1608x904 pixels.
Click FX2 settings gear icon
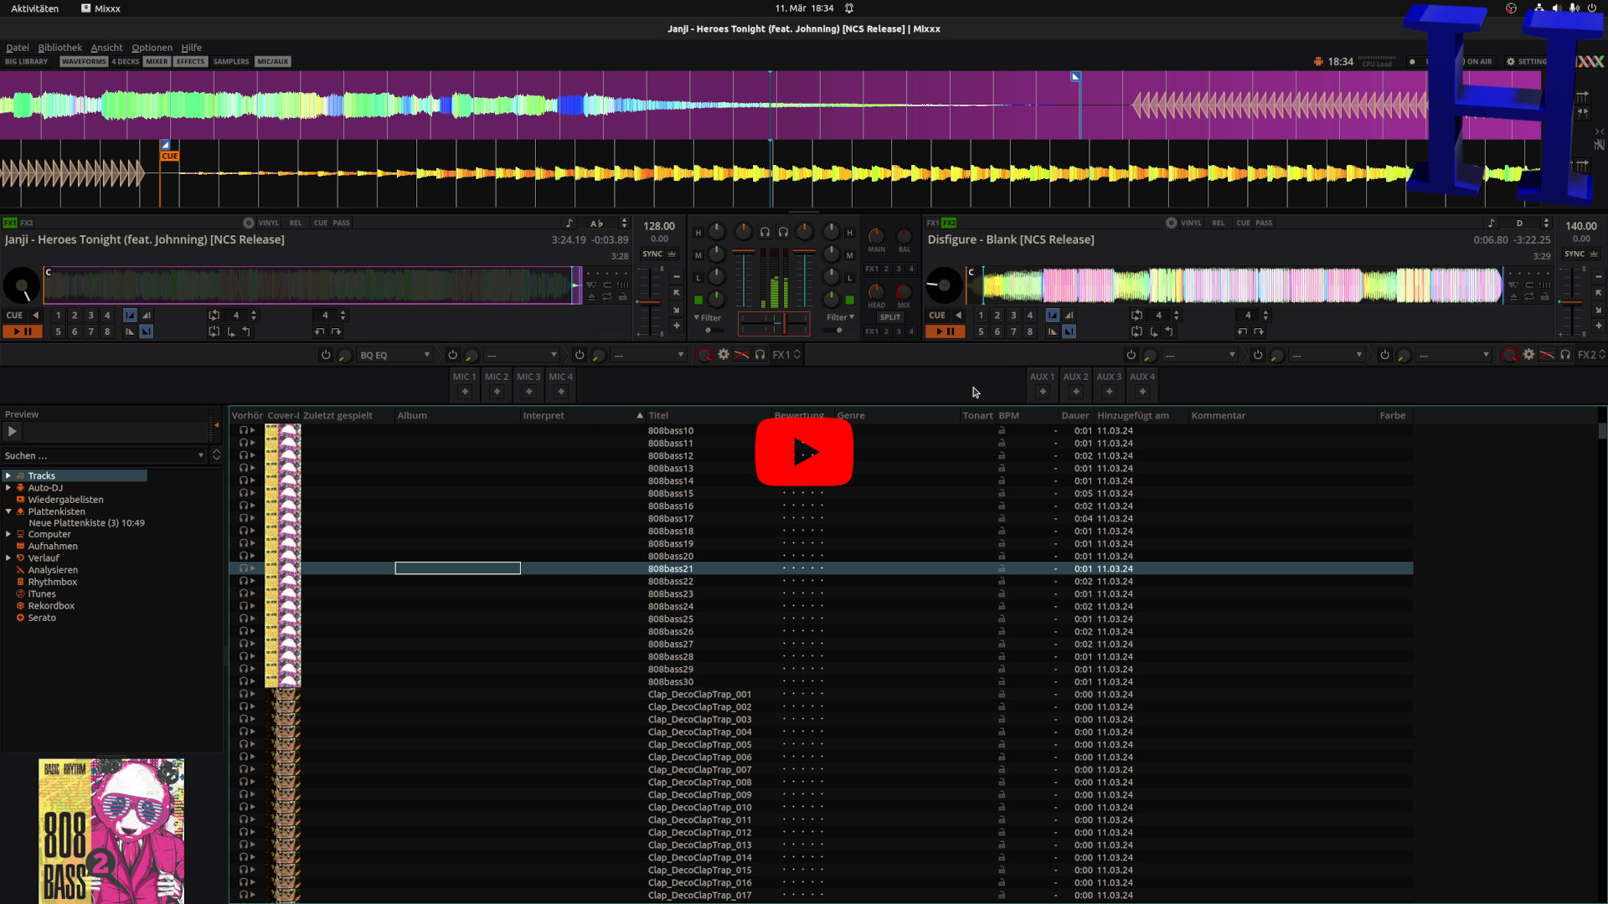point(1528,355)
